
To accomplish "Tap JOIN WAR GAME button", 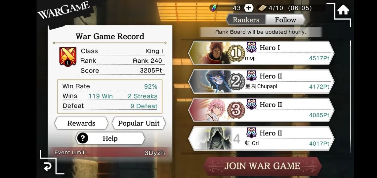I will (x=262, y=166).
